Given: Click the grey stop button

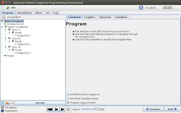Looking at the screenshot, I should pos(68,109).
